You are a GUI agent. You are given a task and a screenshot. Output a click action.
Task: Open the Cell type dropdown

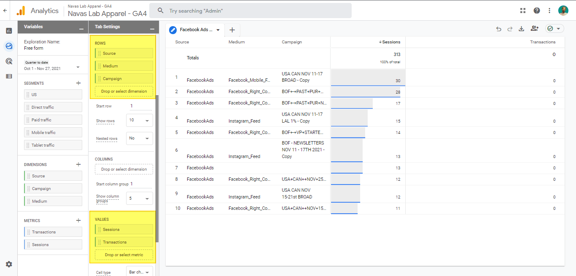140,272
